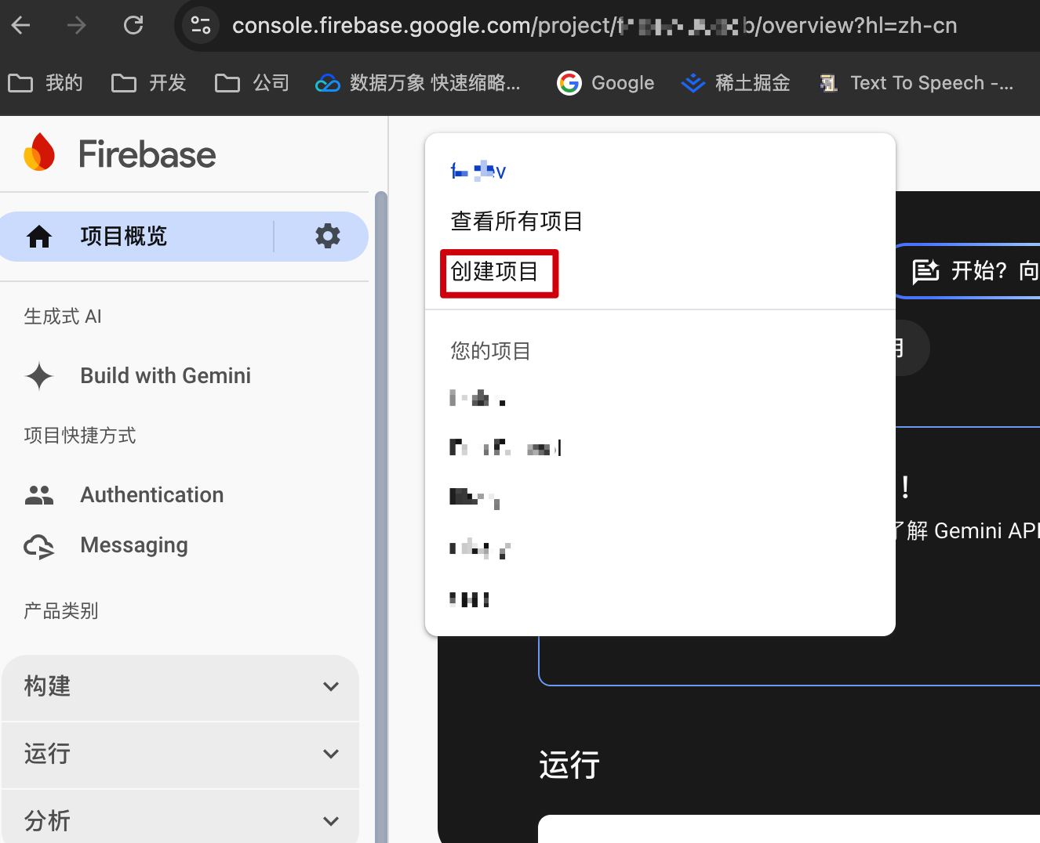Click the sidebar vertical scrollbar
This screenshot has width=1040, height=843.
[381, 470]
